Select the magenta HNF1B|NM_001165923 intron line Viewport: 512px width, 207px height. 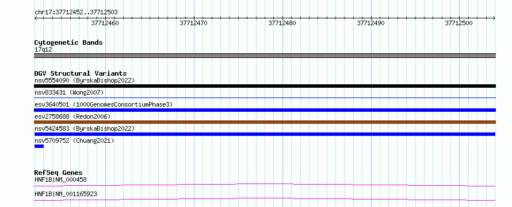pyautogui.click(x=265, y=199)
